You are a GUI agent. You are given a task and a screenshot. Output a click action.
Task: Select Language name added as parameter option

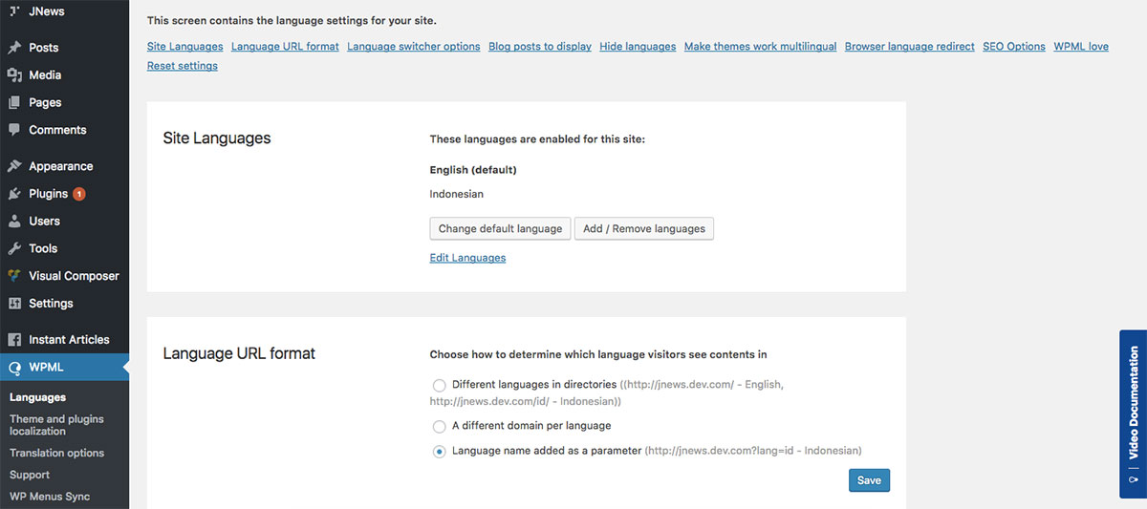439,452
